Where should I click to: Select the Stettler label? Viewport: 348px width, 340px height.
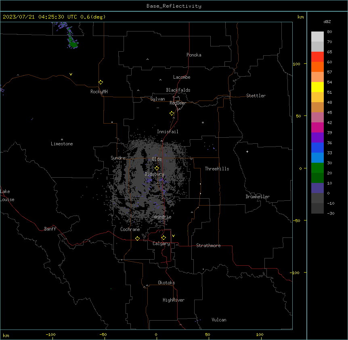(256, 96)
